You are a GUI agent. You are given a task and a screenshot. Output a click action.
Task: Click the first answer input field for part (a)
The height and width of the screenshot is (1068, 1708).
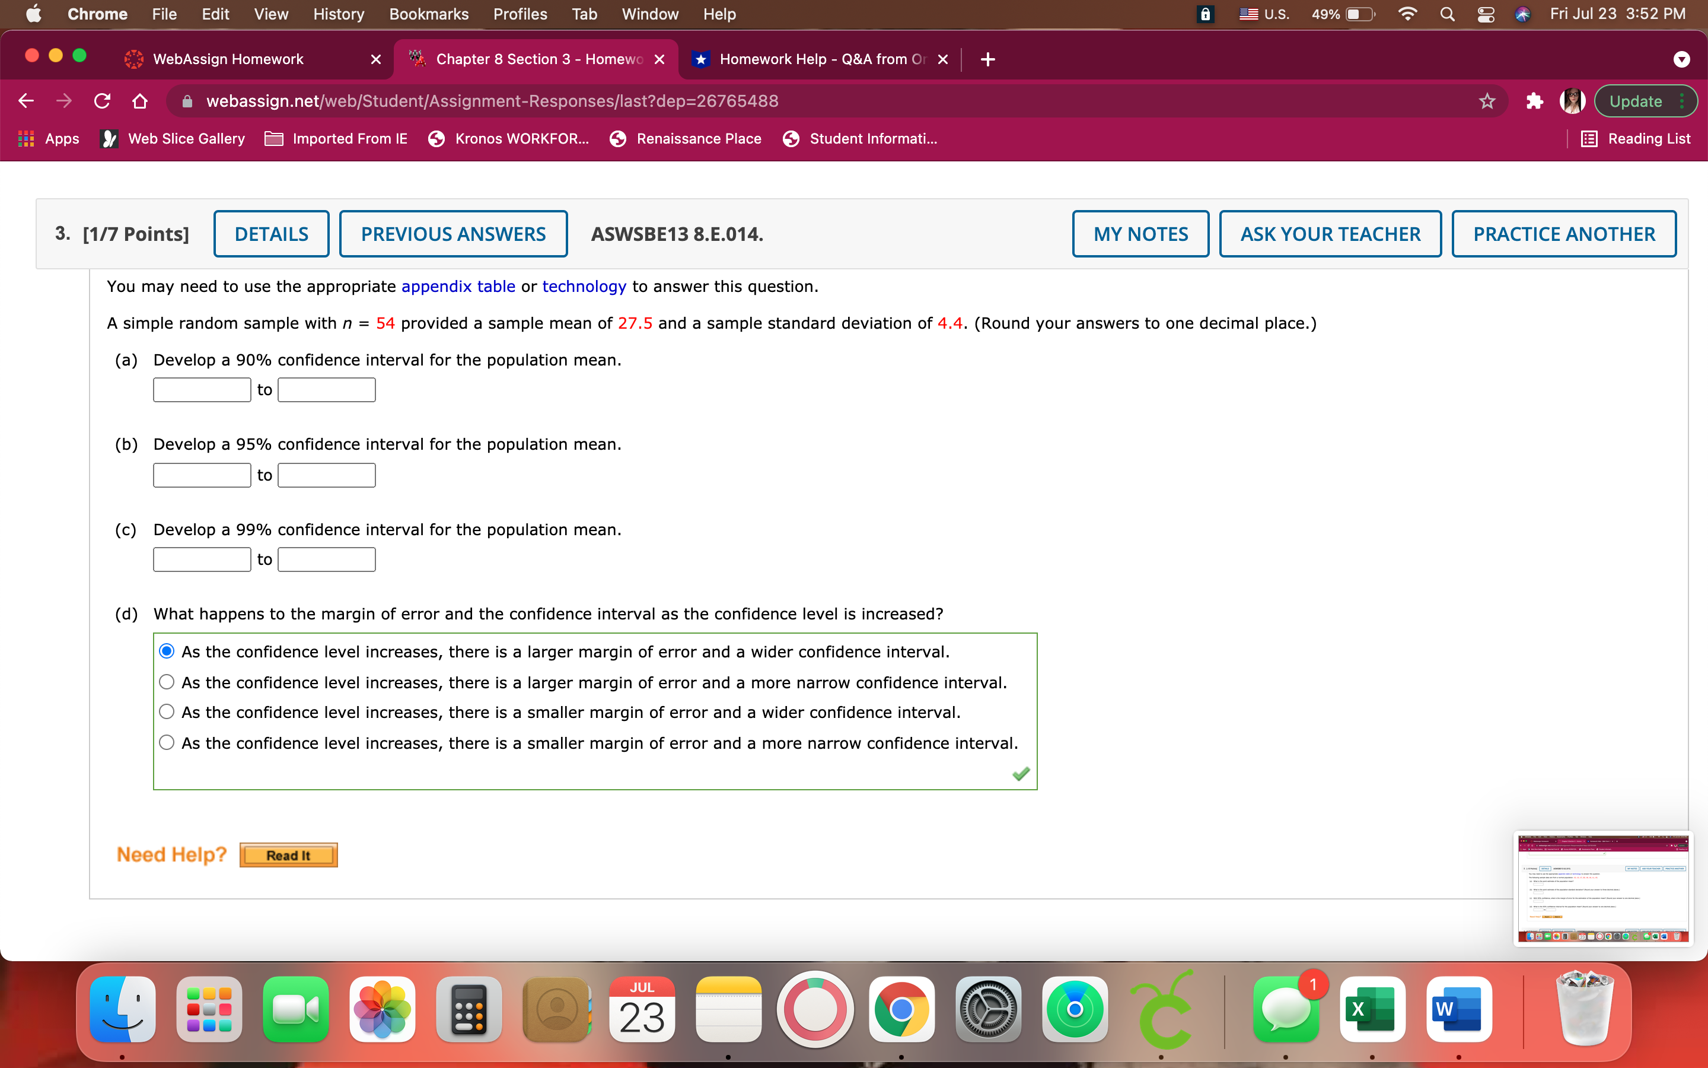click(201, 389)
